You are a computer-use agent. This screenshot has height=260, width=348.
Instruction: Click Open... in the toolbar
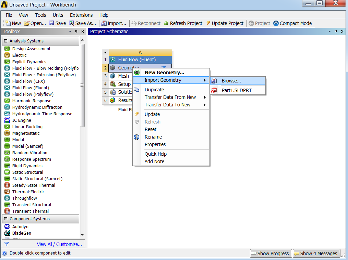pyautogui.click(x=35, y=23)
